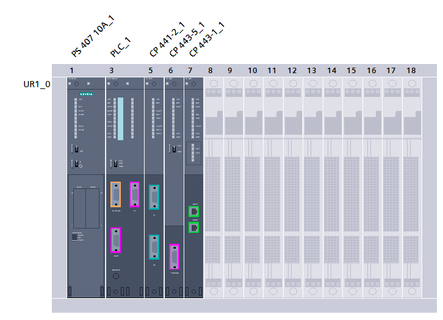Click the status LED column on PS 407
443x320 pixels.
coord(76,118)
